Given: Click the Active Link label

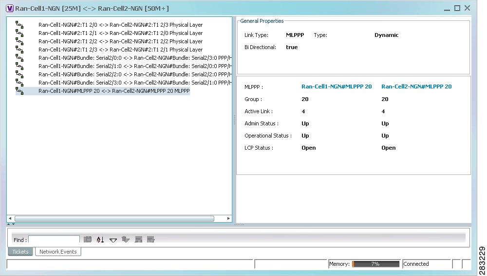Looking at the screenshot, I should (x=259, y=111).
